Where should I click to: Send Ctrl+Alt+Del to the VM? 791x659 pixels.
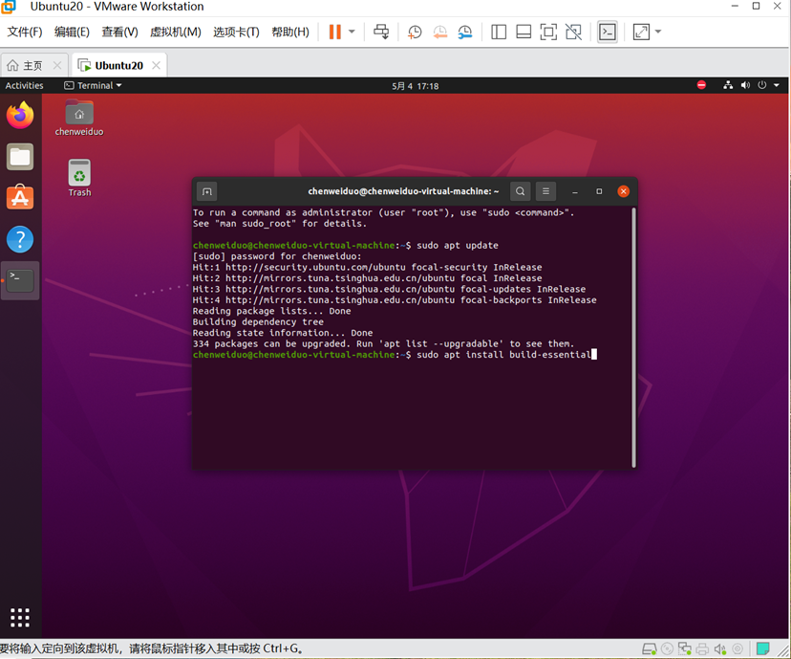coord(381,32)
